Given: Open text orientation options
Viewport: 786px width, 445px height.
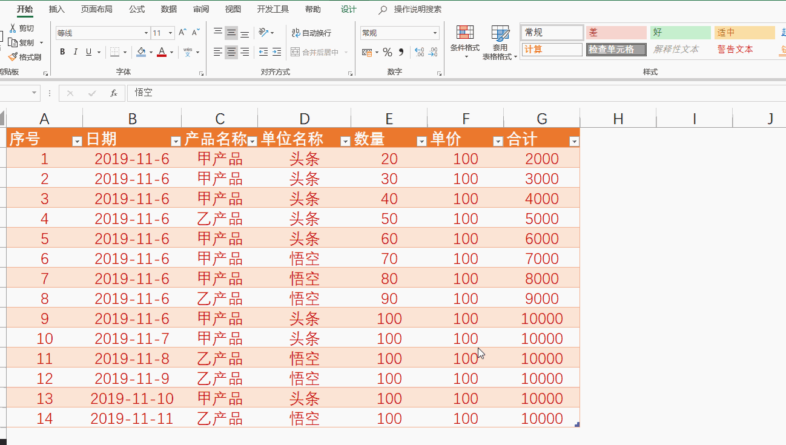Looking at the screenshot, I should pos(266,33).
